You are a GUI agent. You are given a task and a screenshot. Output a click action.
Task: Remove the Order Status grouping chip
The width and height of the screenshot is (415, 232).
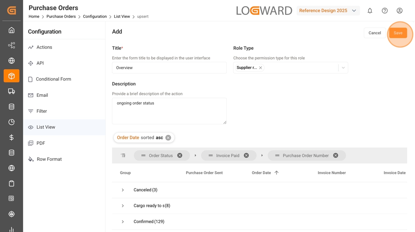tap(180, 155)
